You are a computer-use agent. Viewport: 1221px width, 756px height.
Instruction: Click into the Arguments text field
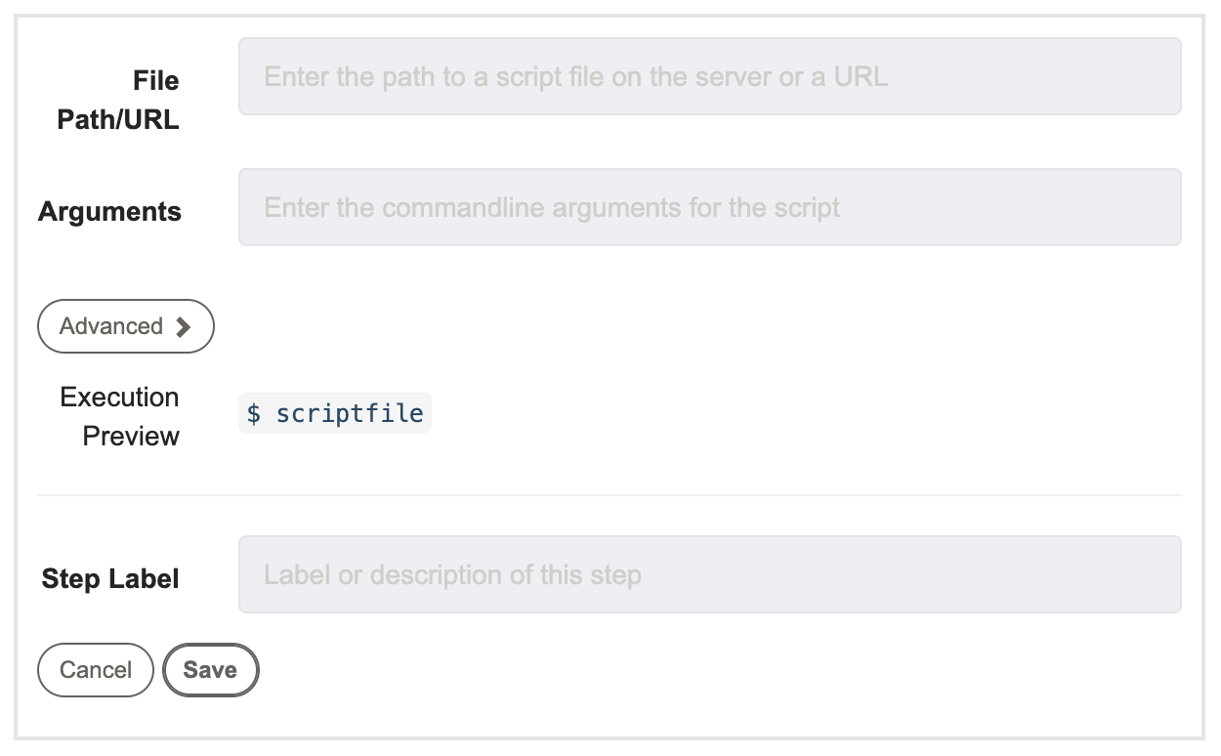click(x=710, y=207)
